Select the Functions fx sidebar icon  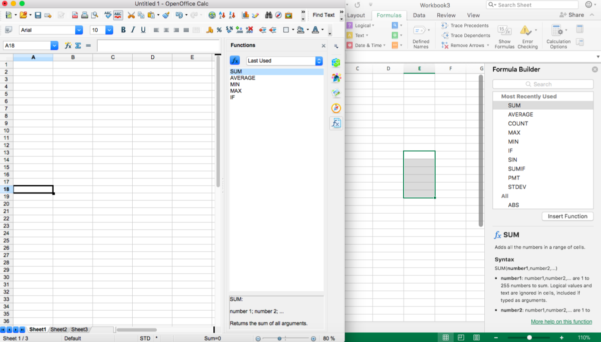pyautogui.click(x=336, y=123)
